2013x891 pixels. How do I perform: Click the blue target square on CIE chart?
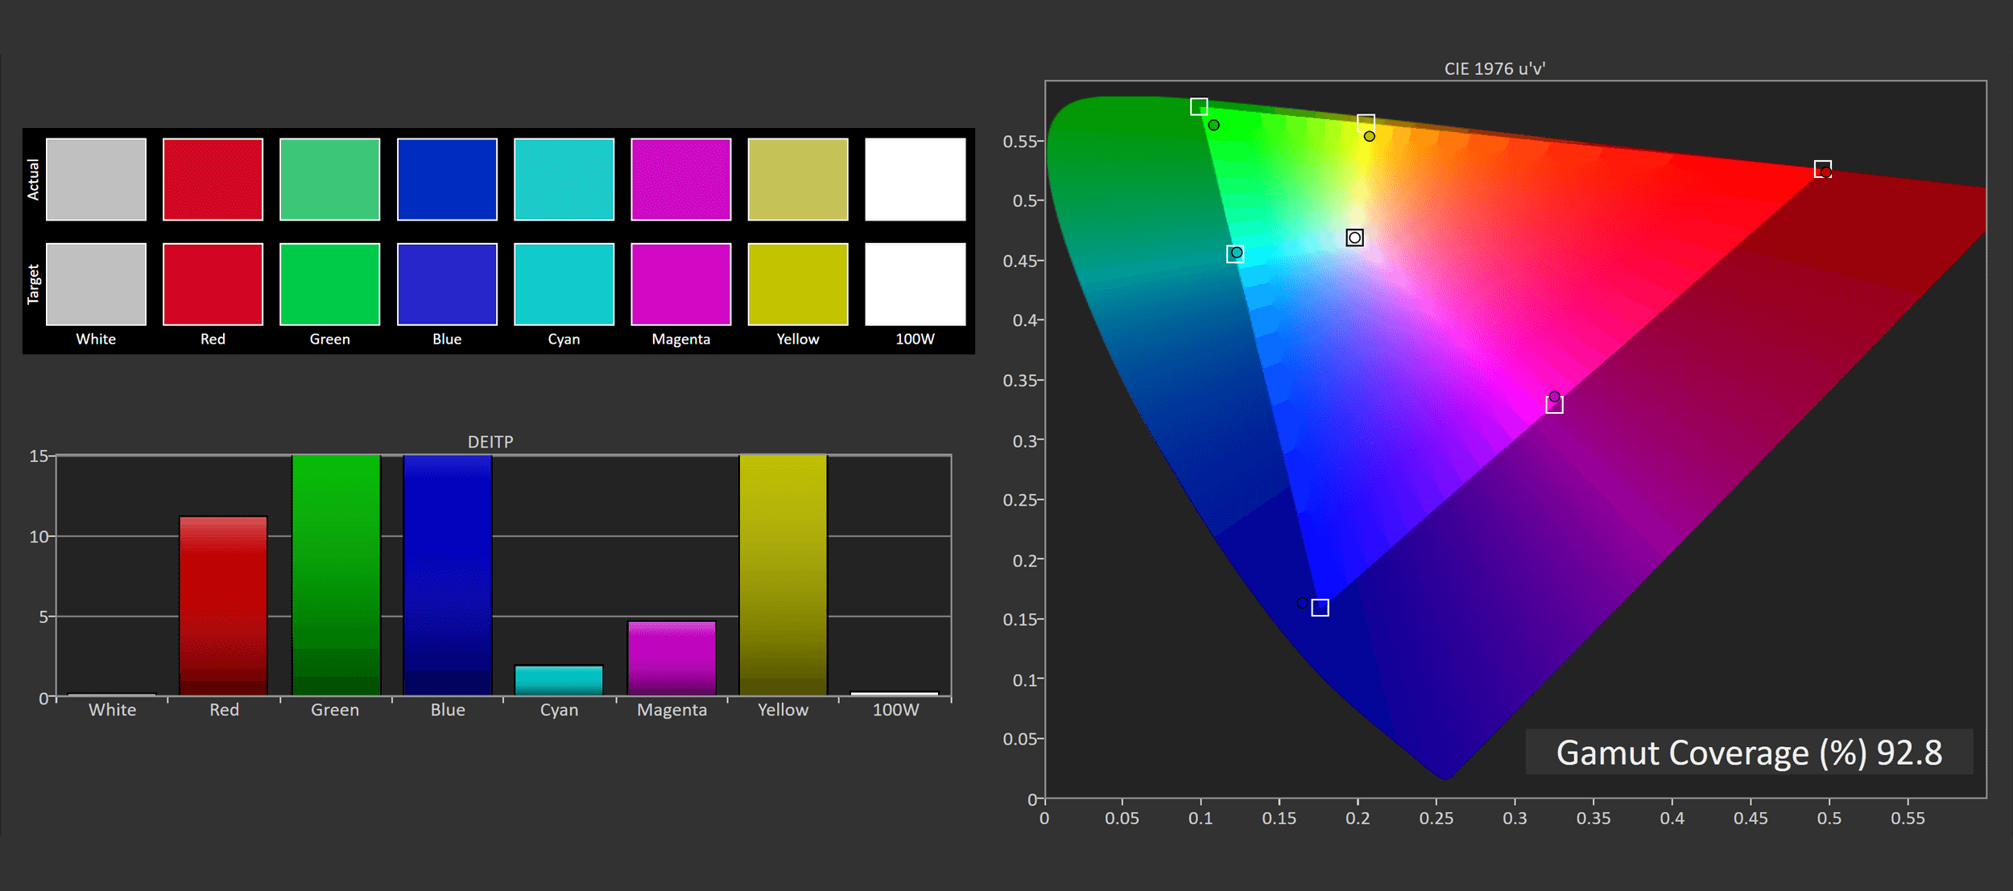(x=1320, y=608)
